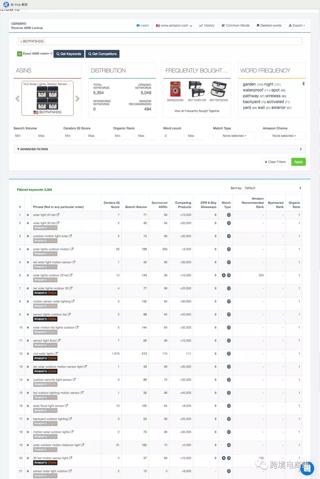Select the B071HW515B product thumbnail
The image size is (320, 479).
point(197,89)
